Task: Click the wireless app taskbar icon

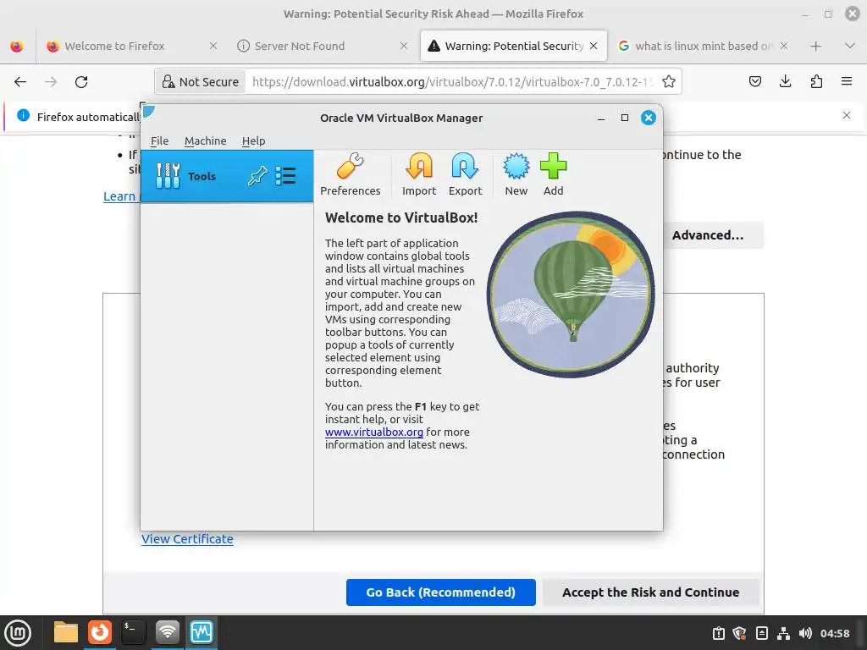Action: 168,632
